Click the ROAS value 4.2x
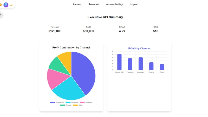The width and height of the screenshot is (208, 117). coord(122,31)
